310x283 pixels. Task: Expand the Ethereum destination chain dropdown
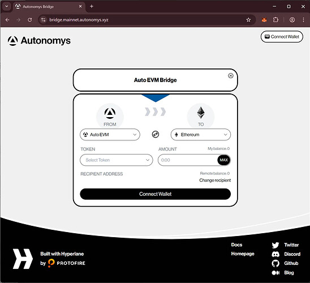(x=201, y=135)
